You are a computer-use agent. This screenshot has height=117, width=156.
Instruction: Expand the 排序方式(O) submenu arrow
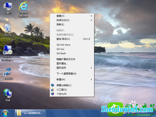91,20
